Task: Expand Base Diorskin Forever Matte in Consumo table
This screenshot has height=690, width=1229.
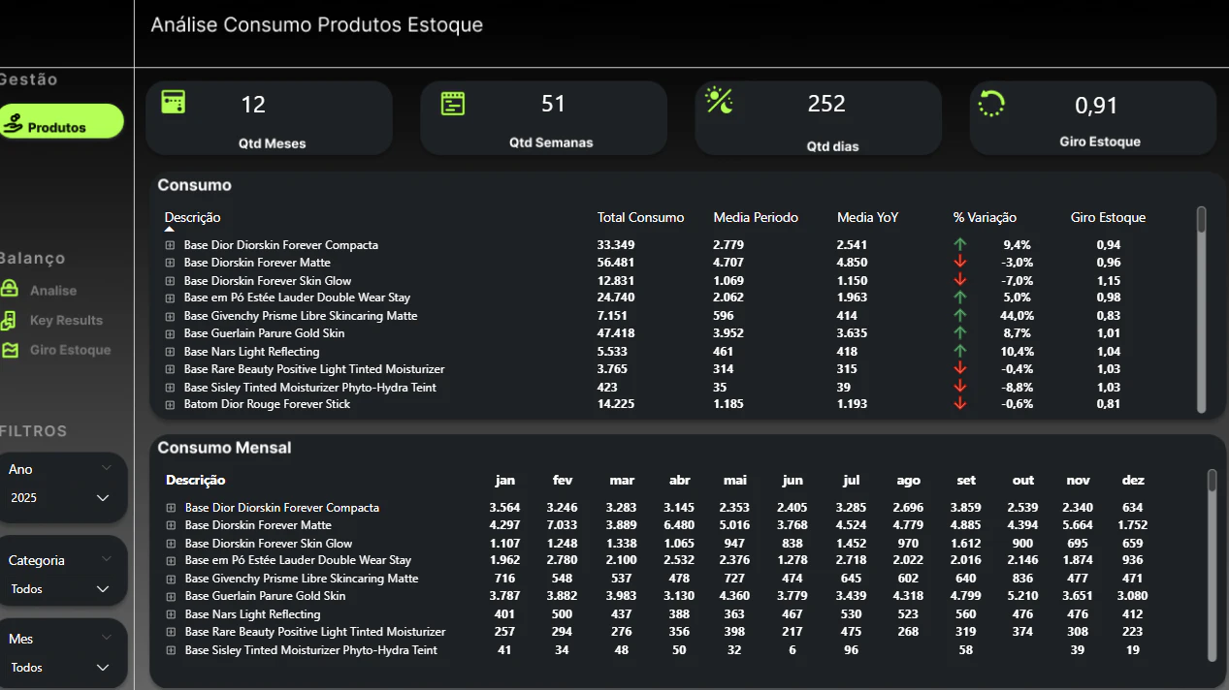Action: coord(170,263)
